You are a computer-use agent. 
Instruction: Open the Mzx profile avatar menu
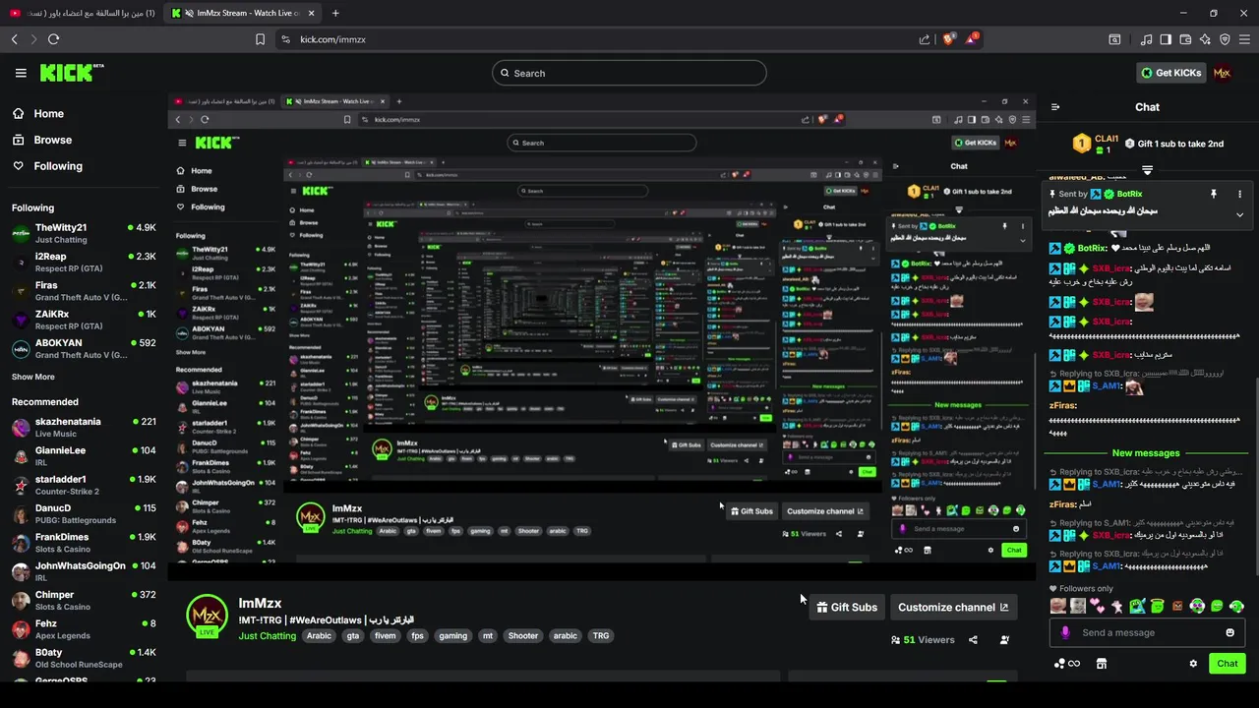(x=1222, y=73)
